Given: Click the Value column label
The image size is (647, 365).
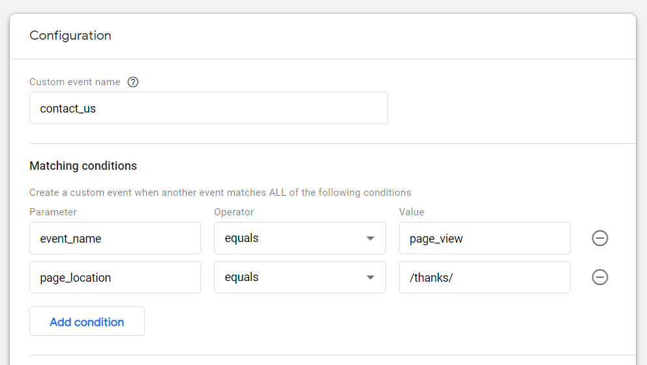Looking at the screenshot, I should 412,212.
